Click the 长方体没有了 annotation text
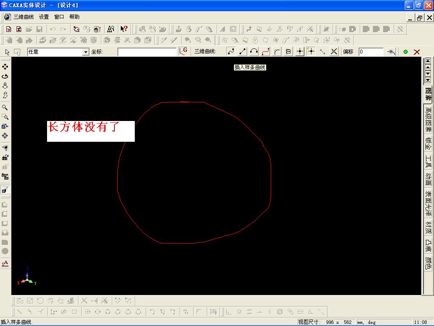Screen dimensions: 434x326 pyautogui.click(x=83, y=127)
